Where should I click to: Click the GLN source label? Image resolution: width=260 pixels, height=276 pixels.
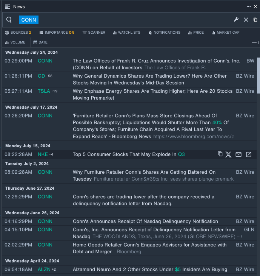[x=249, y=230]
